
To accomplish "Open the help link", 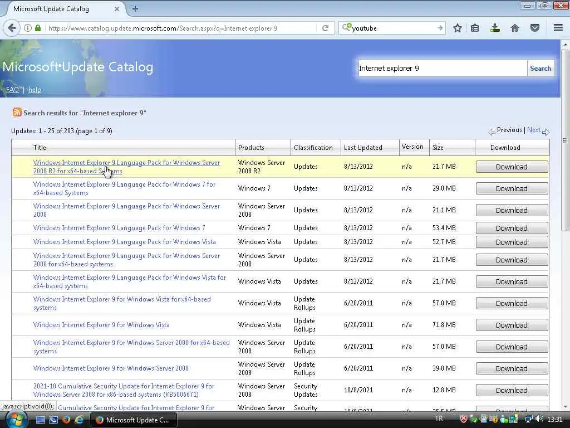I will click(x=35, y=90).
